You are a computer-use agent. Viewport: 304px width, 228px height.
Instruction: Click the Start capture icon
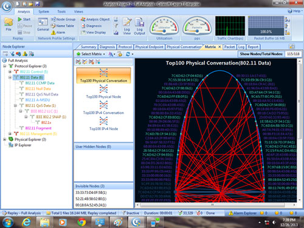[20, 19]
